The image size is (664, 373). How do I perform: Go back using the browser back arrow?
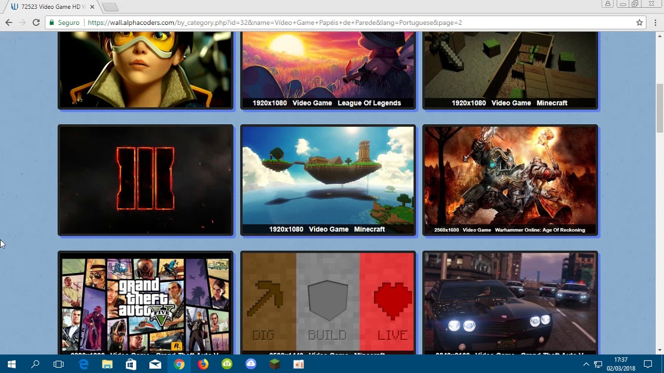[x=8, y=22]
